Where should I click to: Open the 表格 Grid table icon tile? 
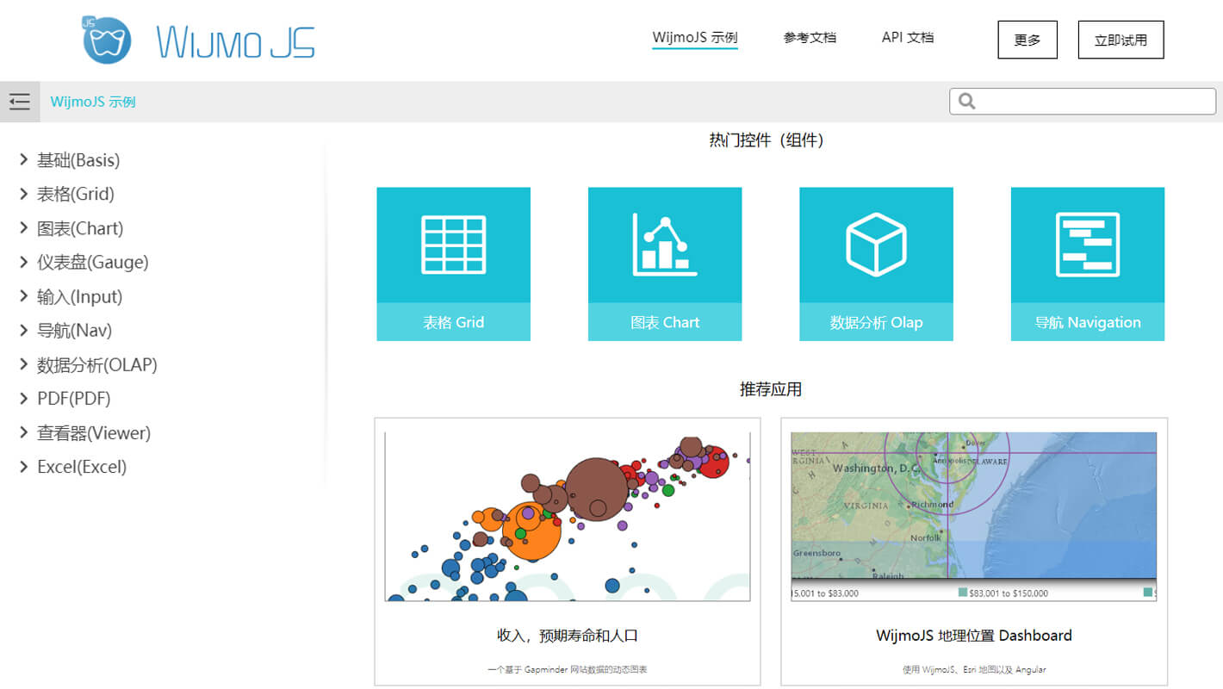[x=453, y=245]
